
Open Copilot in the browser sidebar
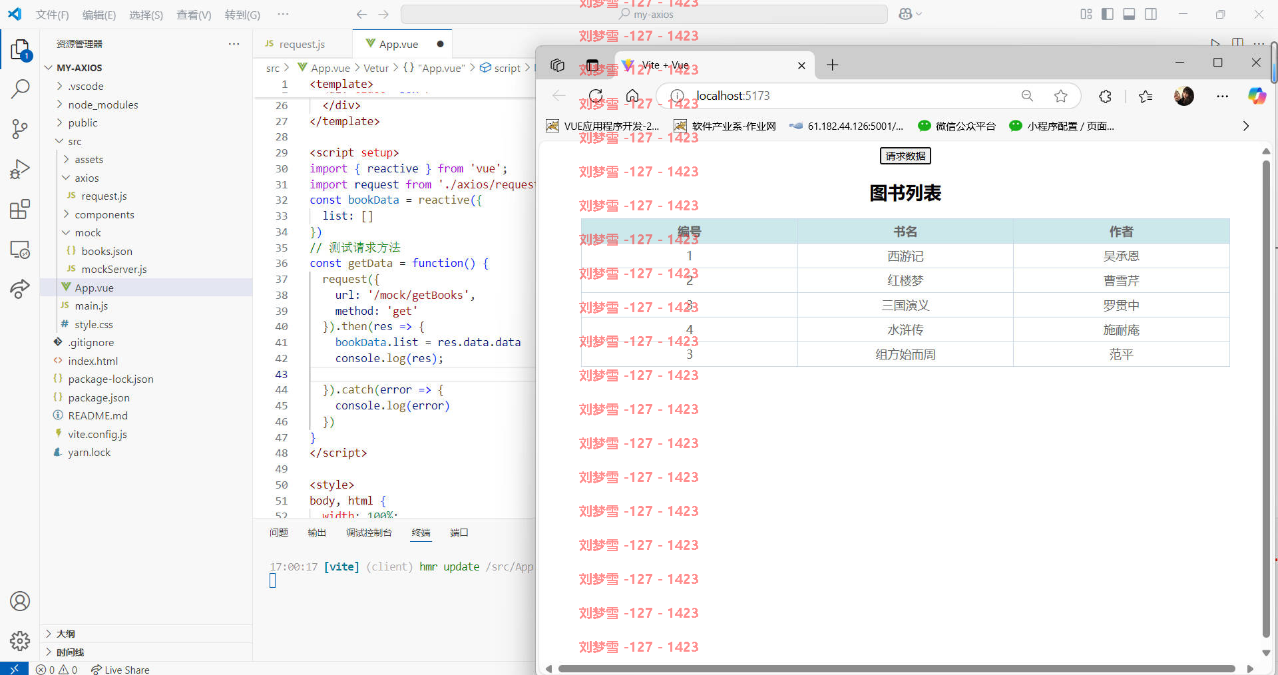point(1257,96)
